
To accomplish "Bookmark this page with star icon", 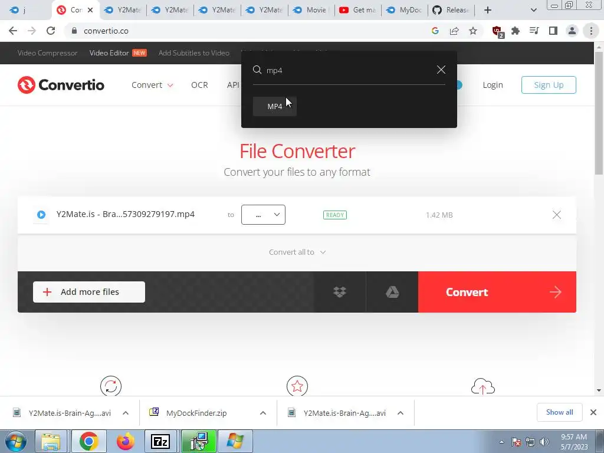I will 473,31.
